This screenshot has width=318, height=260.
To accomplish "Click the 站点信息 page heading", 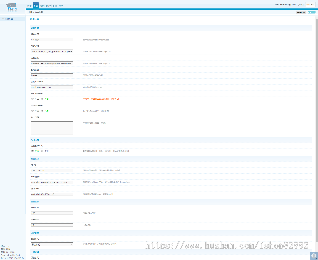I will coord(34,19).
